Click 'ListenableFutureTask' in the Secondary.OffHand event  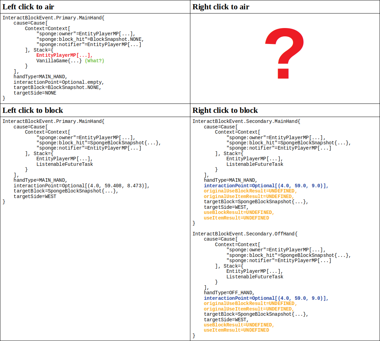(255, 277)
